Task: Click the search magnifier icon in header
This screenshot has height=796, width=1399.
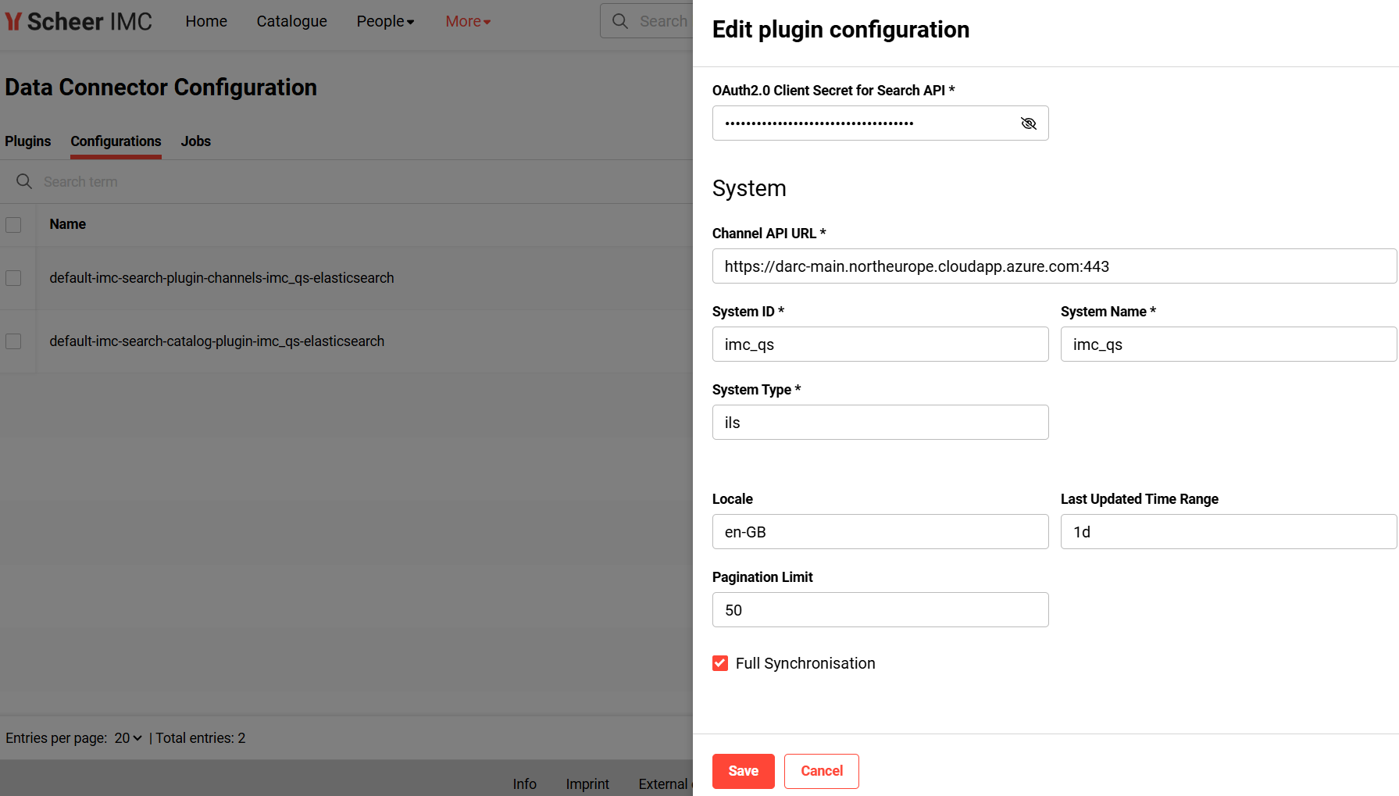Action: 620,21
